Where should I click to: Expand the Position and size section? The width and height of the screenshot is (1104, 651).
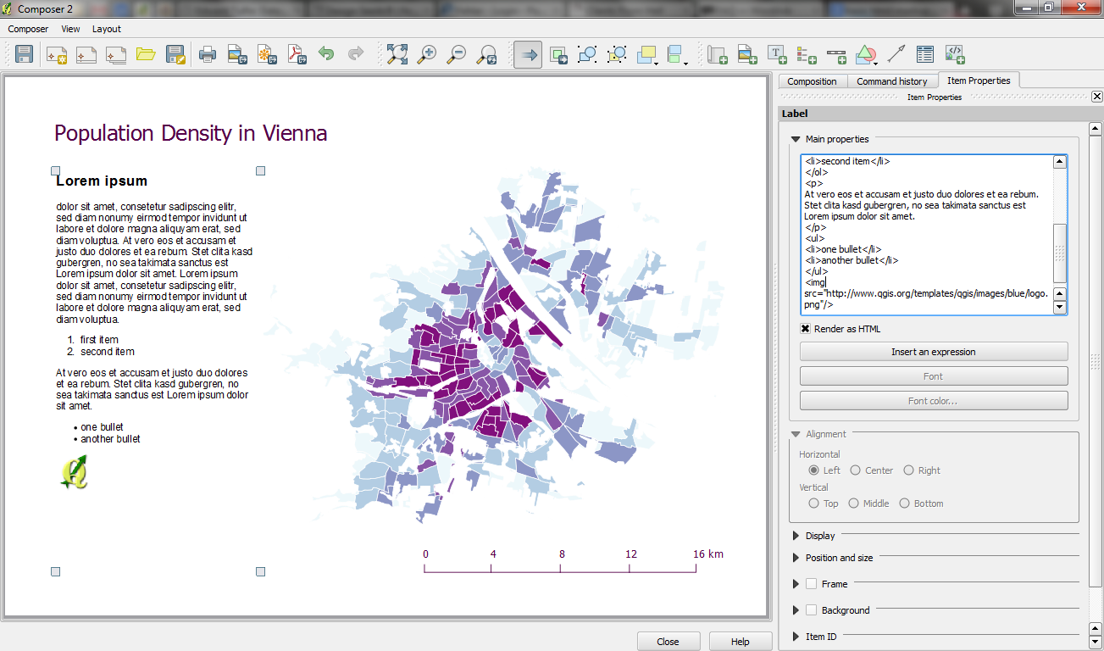tap(796, 558)
